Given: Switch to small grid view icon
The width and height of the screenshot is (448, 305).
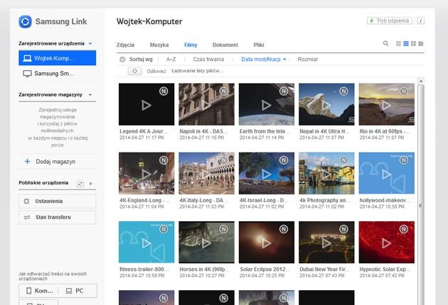Looking at the screenshot, I should point(406,43).
